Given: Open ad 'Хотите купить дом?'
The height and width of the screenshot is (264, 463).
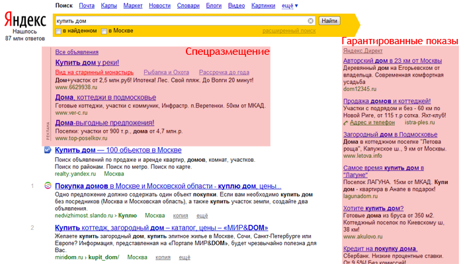Looking at the screenshot, I should click(373, 209).
